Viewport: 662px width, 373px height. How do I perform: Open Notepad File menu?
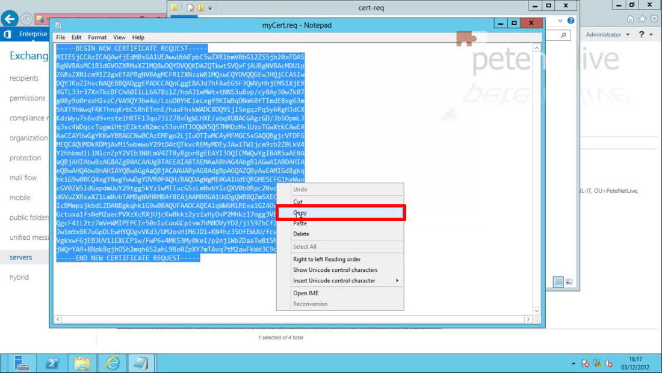pyautogui.click(x=60, y=37)
